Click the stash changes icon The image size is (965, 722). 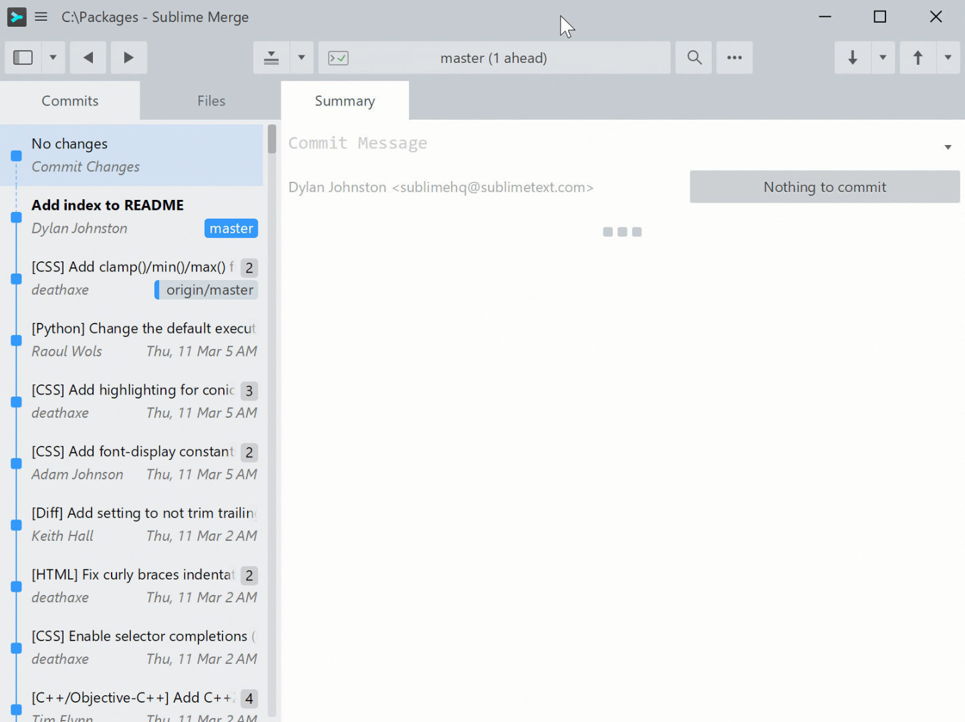click(x=271, y=57)
